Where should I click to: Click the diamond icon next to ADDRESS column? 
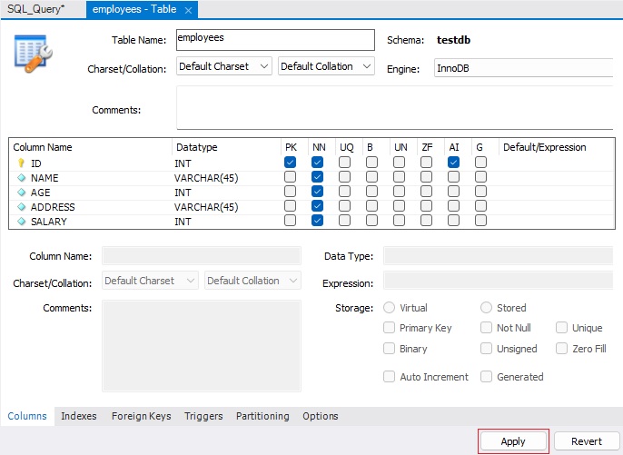[22, 207]
